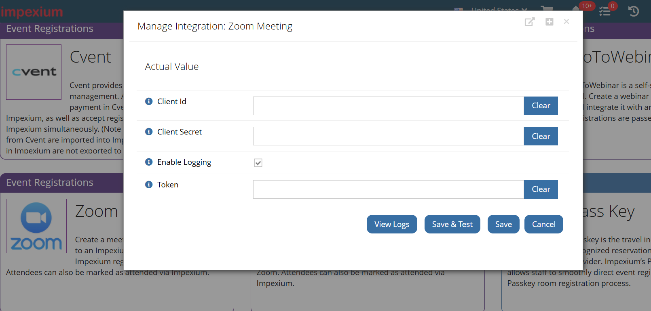Open the task checklist icon with 0 badge
Screen dimensions: 651x311
(x=605, y=11)
